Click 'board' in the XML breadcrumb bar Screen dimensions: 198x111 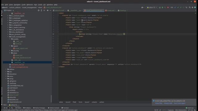tap(87, 102)
